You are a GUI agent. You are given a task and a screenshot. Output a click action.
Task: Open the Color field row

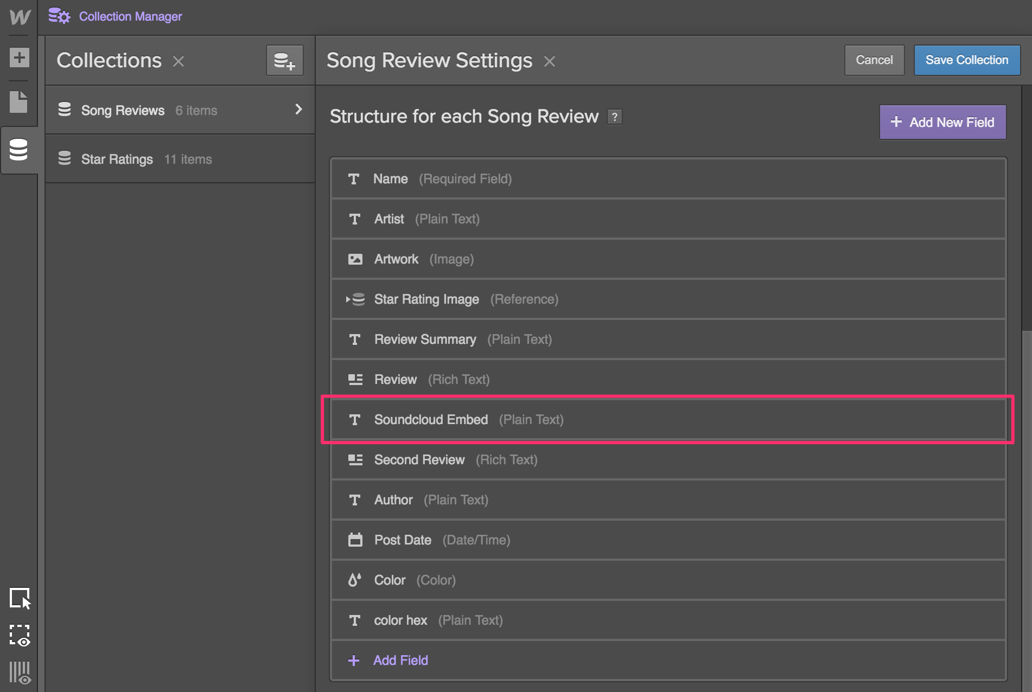[668, 580]
